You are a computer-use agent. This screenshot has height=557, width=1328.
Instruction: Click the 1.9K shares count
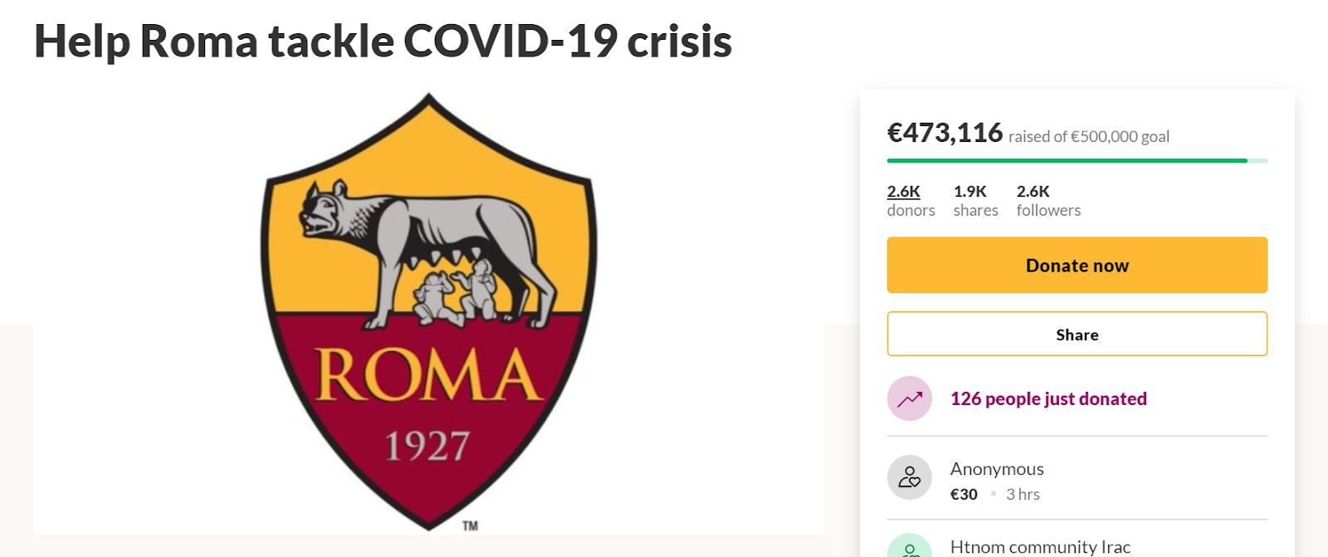pyautogui.click(x=975, y=200)
